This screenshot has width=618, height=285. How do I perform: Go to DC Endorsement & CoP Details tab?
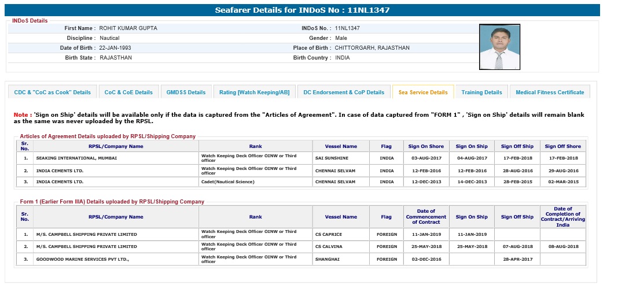click(x=344, y=92)
